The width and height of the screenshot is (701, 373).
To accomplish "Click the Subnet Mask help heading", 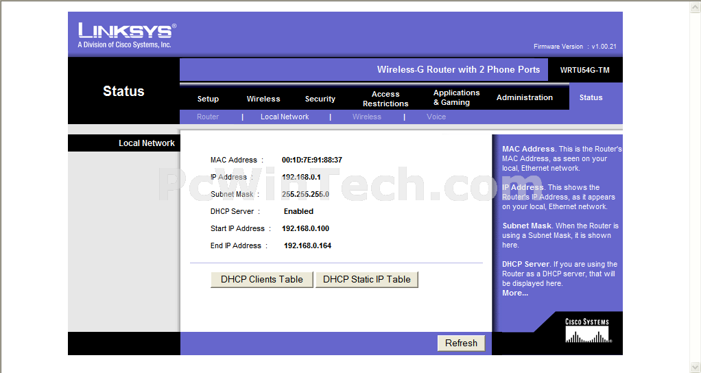I will click(527, 226).
